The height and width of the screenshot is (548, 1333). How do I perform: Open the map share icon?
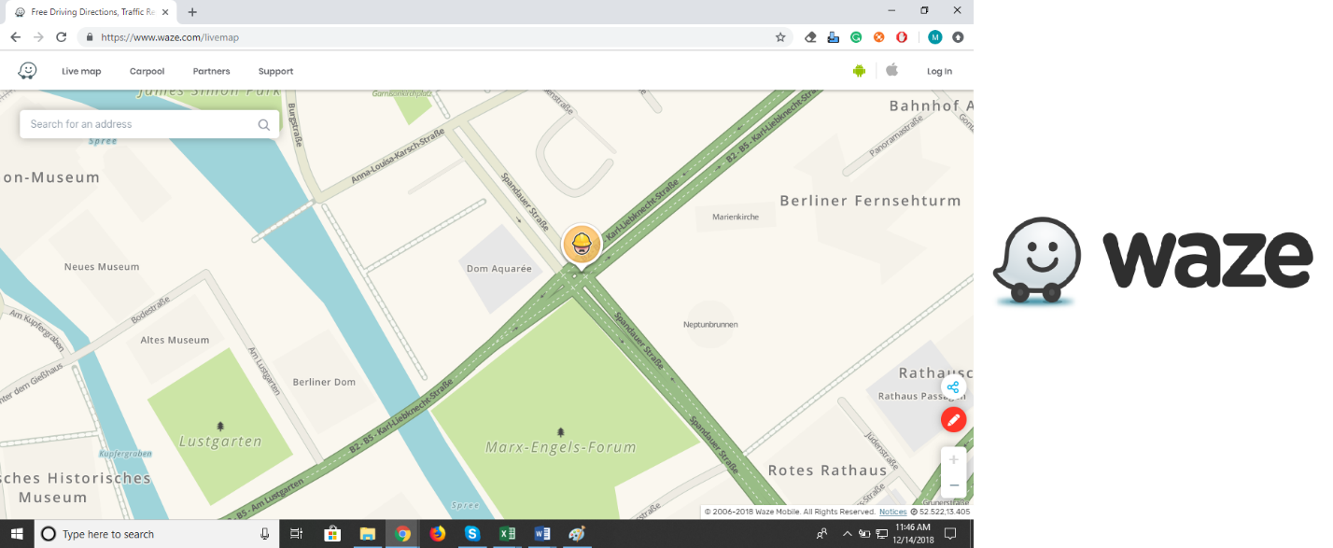pyautogui.click(x=953, y=387)
